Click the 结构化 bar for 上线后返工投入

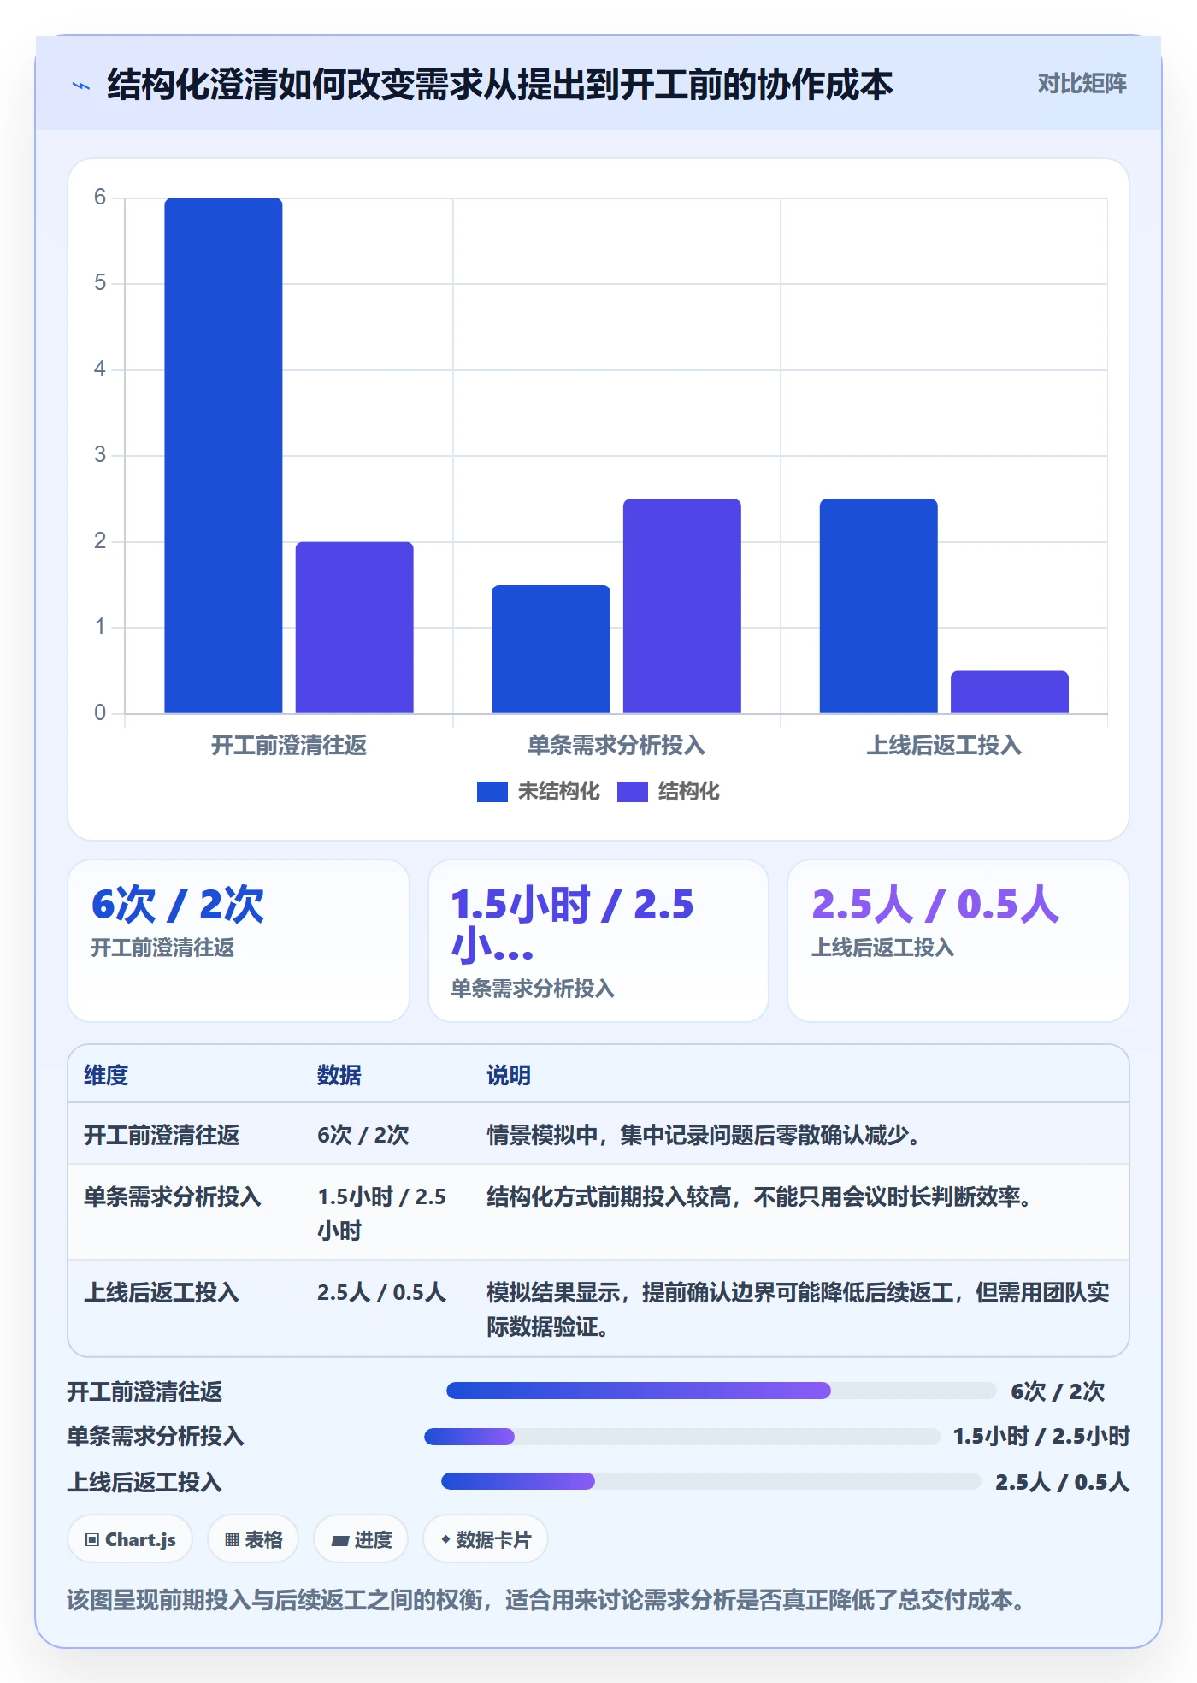[x=1010, y=692]
